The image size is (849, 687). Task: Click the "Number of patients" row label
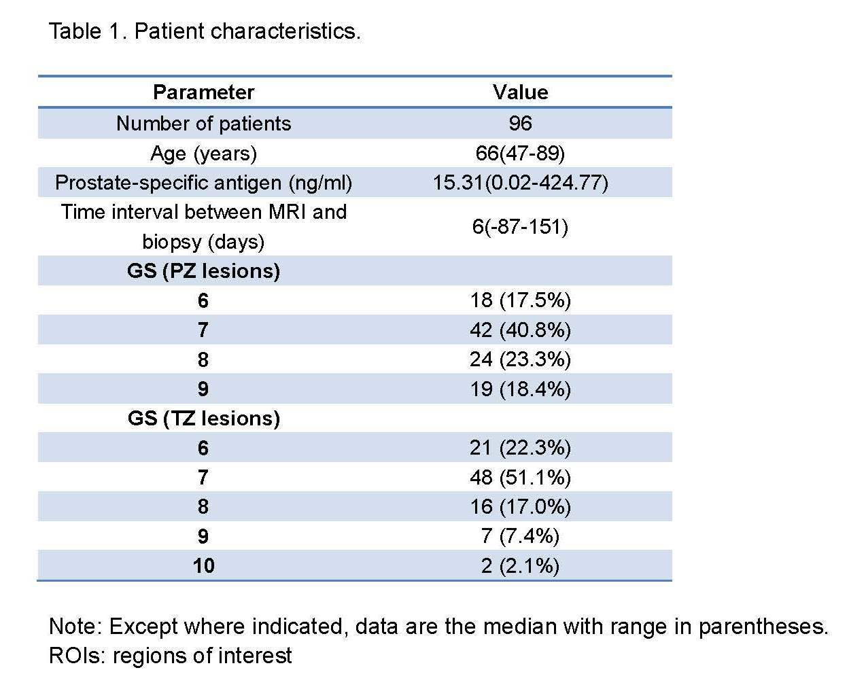[x=203, y=123]
